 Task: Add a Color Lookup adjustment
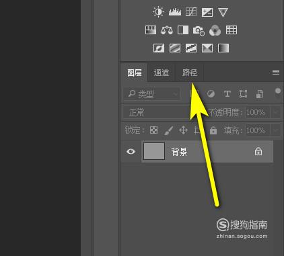(x=232, y=30)
